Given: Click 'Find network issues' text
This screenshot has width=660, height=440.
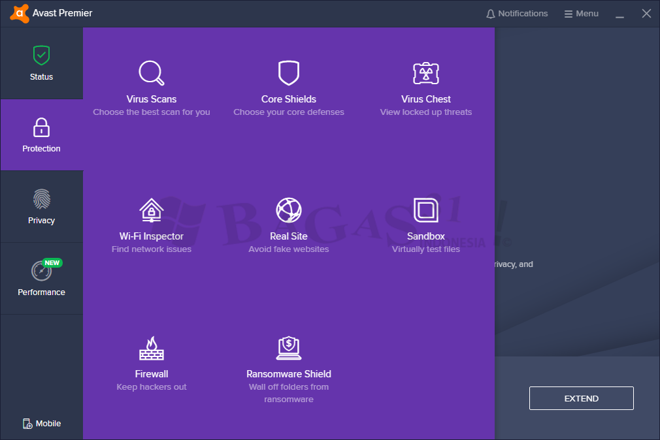Looking at the screenshot, I should click(152, 249).
